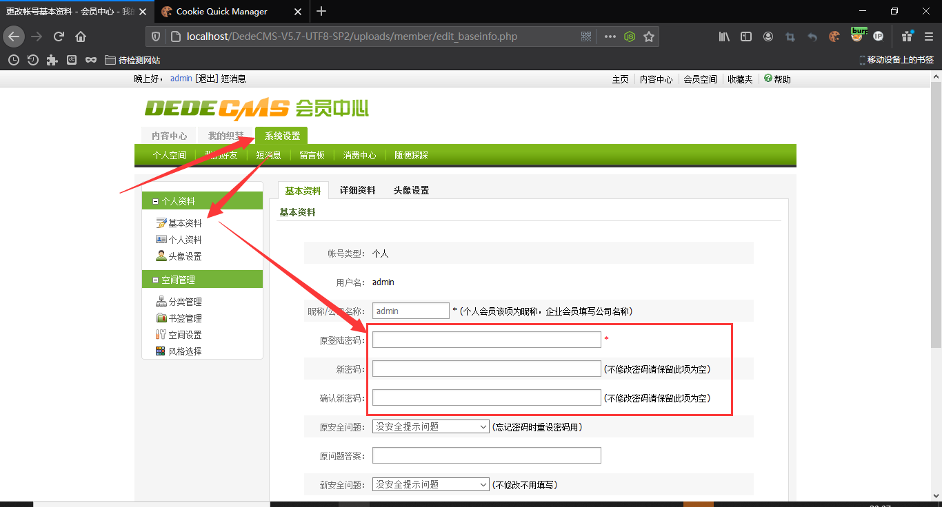Switch to the 内容中心 tab
Image resolution: width=942 pixels, height=507 pixels.
[169, 136]
